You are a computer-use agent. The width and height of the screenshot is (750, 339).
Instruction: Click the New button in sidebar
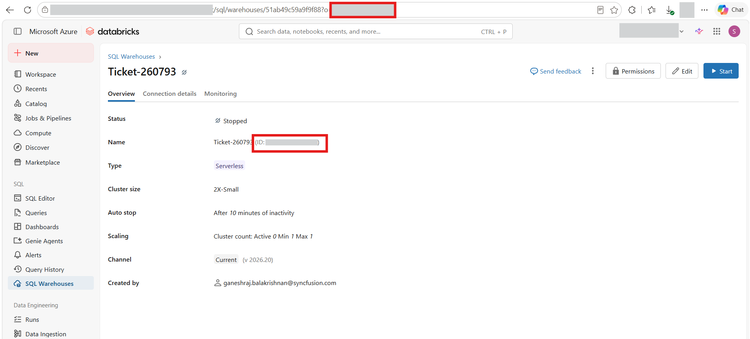(51, 53)
